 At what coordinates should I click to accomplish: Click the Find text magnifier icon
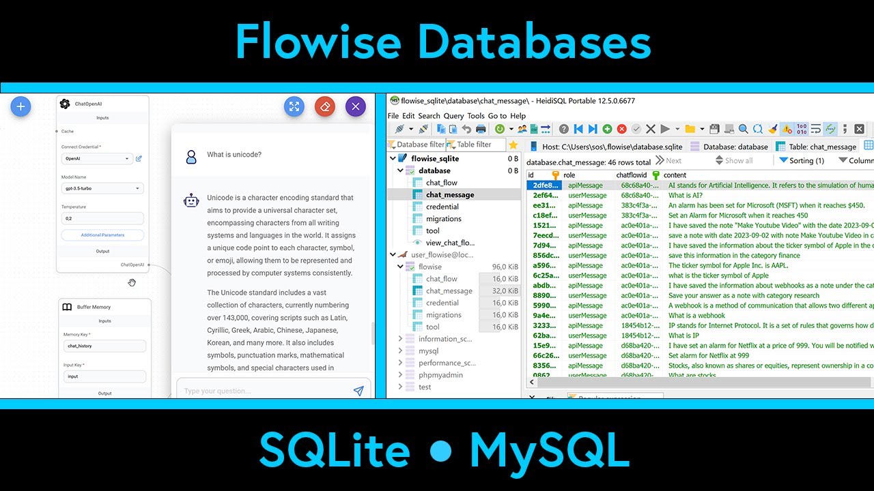(744, 129)
